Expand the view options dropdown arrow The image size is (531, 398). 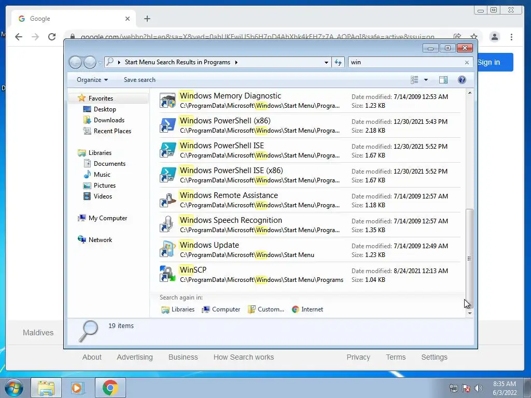426,80
